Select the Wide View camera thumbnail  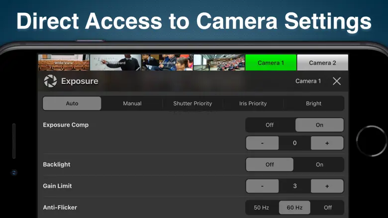coord(64,63)
